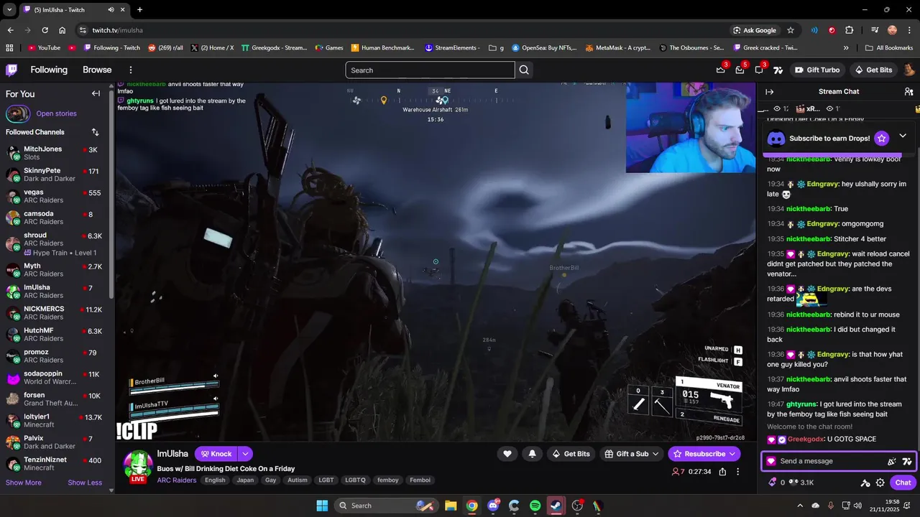The height and width of the screenshot is (517, 920).
Task: Send message with the Chat button
Action: (903, 483)
